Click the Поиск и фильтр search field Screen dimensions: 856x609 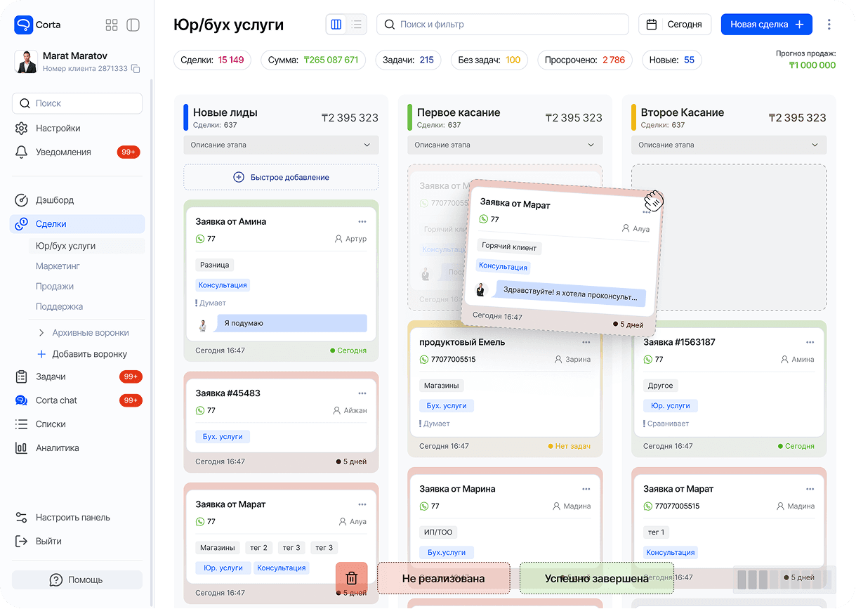pos(502,24)
